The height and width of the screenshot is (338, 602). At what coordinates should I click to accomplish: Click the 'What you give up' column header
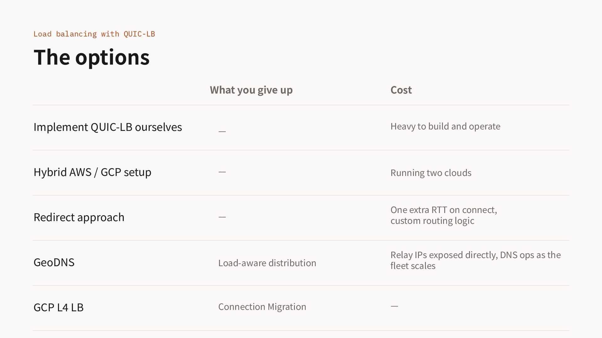tap(251, 90)
